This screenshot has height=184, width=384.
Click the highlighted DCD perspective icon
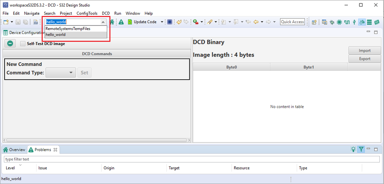pyautogui.click(x=362, y=22)
